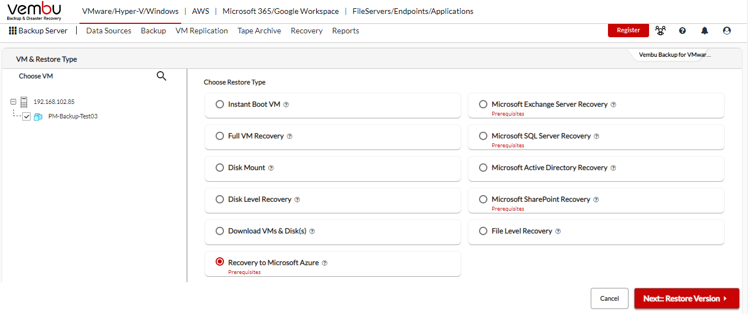The image size is (748, 314).
Task: Open the Backup Server apps grid icon
Action: 13,31
